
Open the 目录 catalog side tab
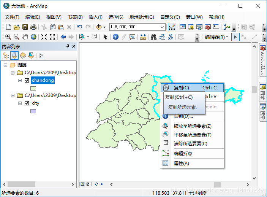pos(262,92)
